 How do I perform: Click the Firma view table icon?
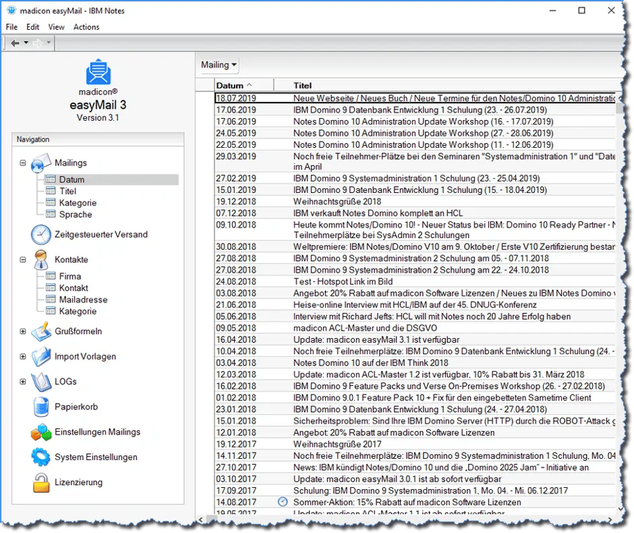click(51, 276)
